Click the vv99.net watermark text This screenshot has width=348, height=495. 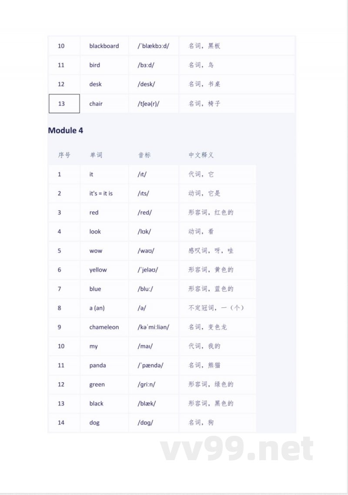coord(237,449)
